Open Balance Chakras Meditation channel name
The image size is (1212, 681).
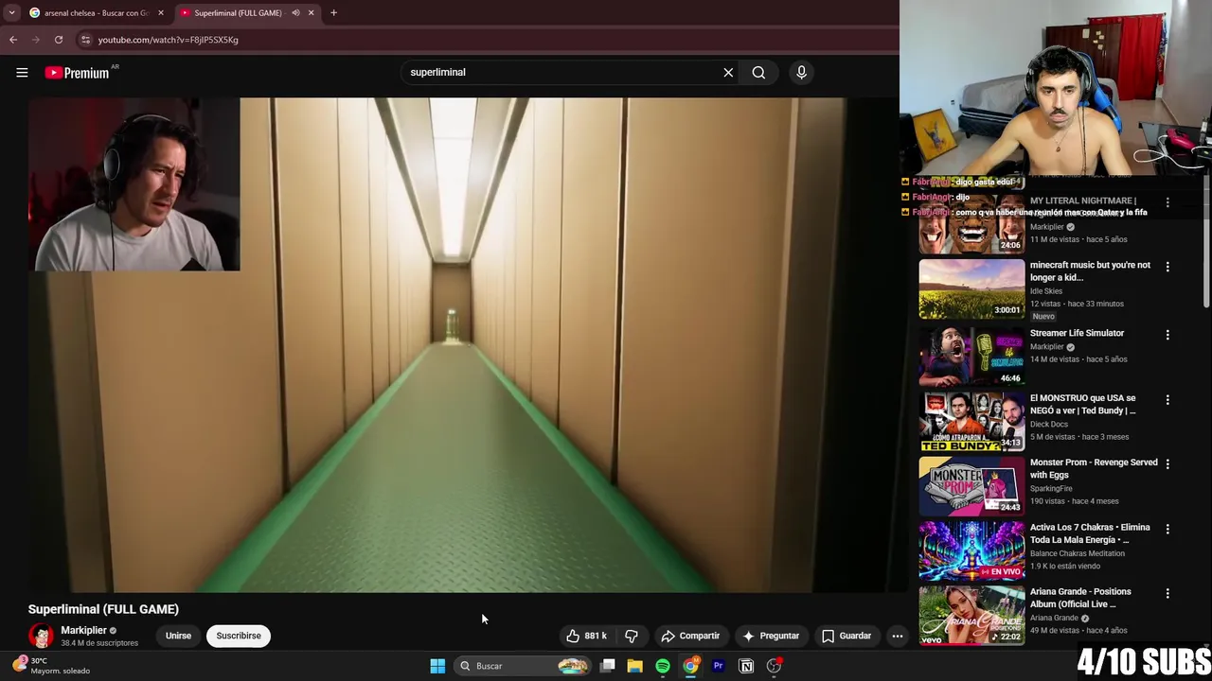pos(1078,553)
